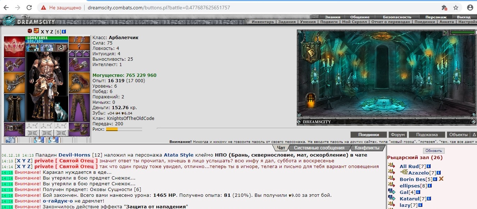This screenshot has width=477, height=209.
Task: Click the browser address bar URL
Action: pos(159,8)
